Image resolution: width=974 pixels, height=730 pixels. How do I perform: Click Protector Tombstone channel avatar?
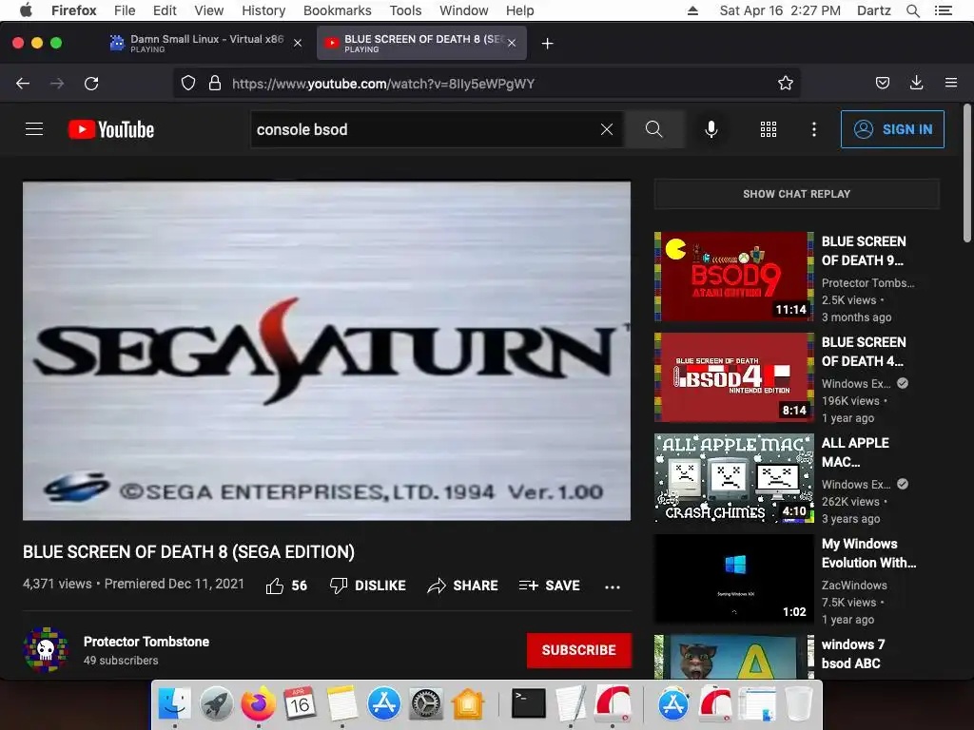[x=46, y=650]
